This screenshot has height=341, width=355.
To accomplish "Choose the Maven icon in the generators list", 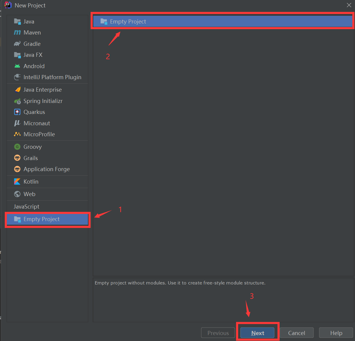I will point(17,32).
